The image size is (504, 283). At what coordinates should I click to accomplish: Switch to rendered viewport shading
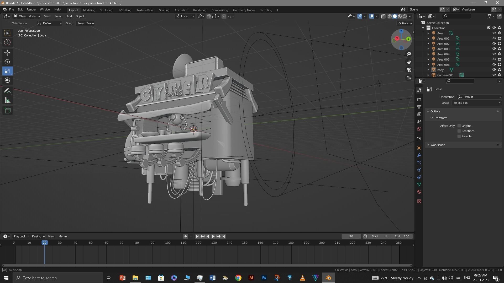[x=405, y=16]
